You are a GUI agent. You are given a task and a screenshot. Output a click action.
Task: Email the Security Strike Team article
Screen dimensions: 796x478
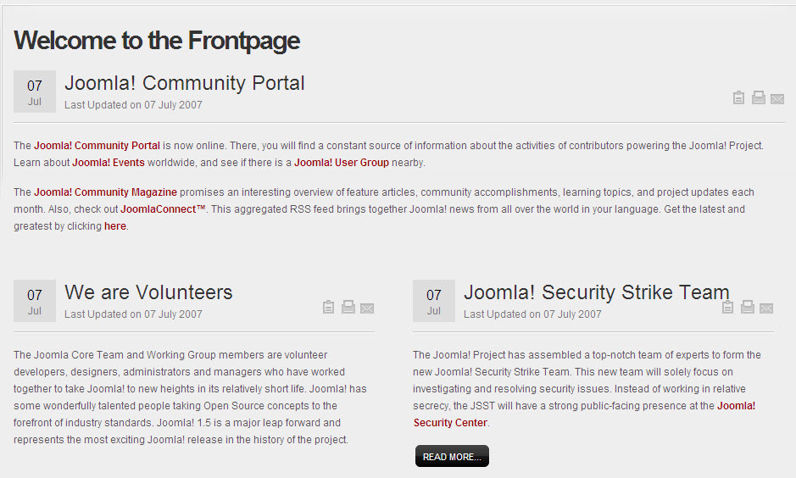(x=766, y=308)
